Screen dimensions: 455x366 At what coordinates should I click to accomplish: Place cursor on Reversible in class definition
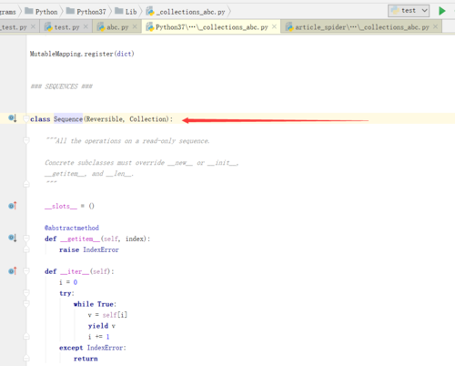coord(105,119)
